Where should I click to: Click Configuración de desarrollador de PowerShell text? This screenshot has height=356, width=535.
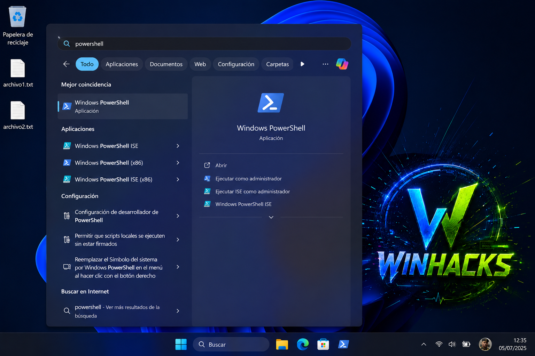coord(117,216)
